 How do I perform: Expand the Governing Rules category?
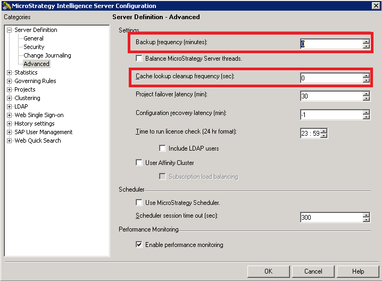9,81
